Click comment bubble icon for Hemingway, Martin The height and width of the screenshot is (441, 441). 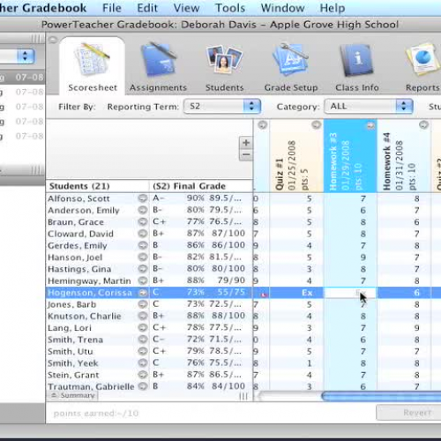[x=143, y=280]
